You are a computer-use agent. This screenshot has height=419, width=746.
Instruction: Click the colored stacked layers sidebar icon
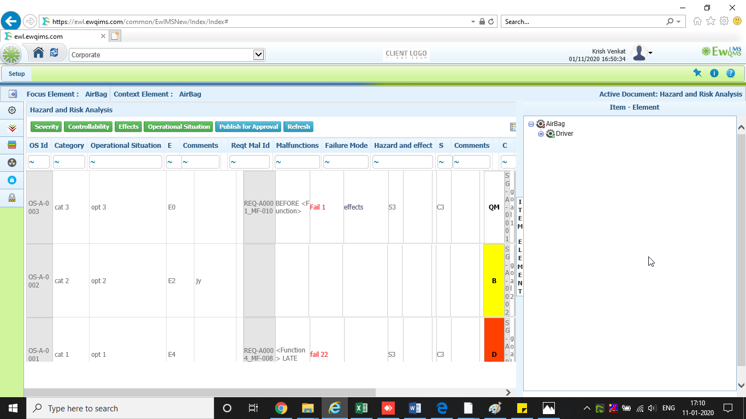[12, 145]
